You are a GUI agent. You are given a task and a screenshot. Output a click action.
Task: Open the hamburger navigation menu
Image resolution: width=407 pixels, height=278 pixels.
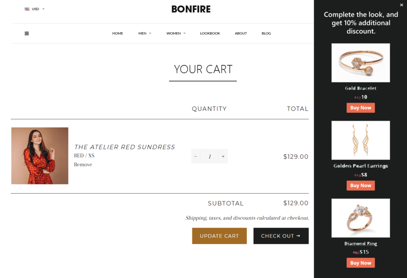(x=27, y=33)
